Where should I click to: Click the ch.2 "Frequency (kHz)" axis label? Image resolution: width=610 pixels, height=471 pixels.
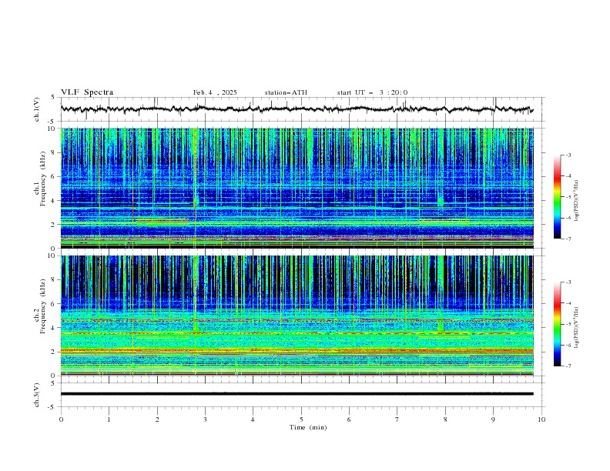[x=42, y=306]
